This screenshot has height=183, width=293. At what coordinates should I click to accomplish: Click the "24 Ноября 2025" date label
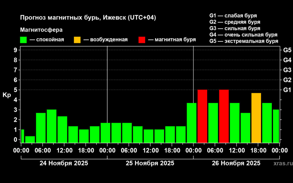64,164
